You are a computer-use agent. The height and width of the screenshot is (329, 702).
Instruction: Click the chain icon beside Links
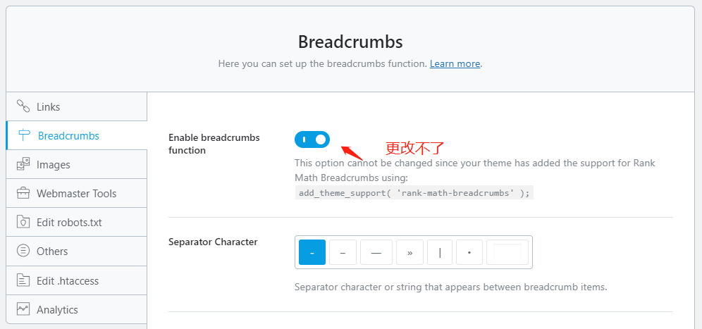(23, 106)
